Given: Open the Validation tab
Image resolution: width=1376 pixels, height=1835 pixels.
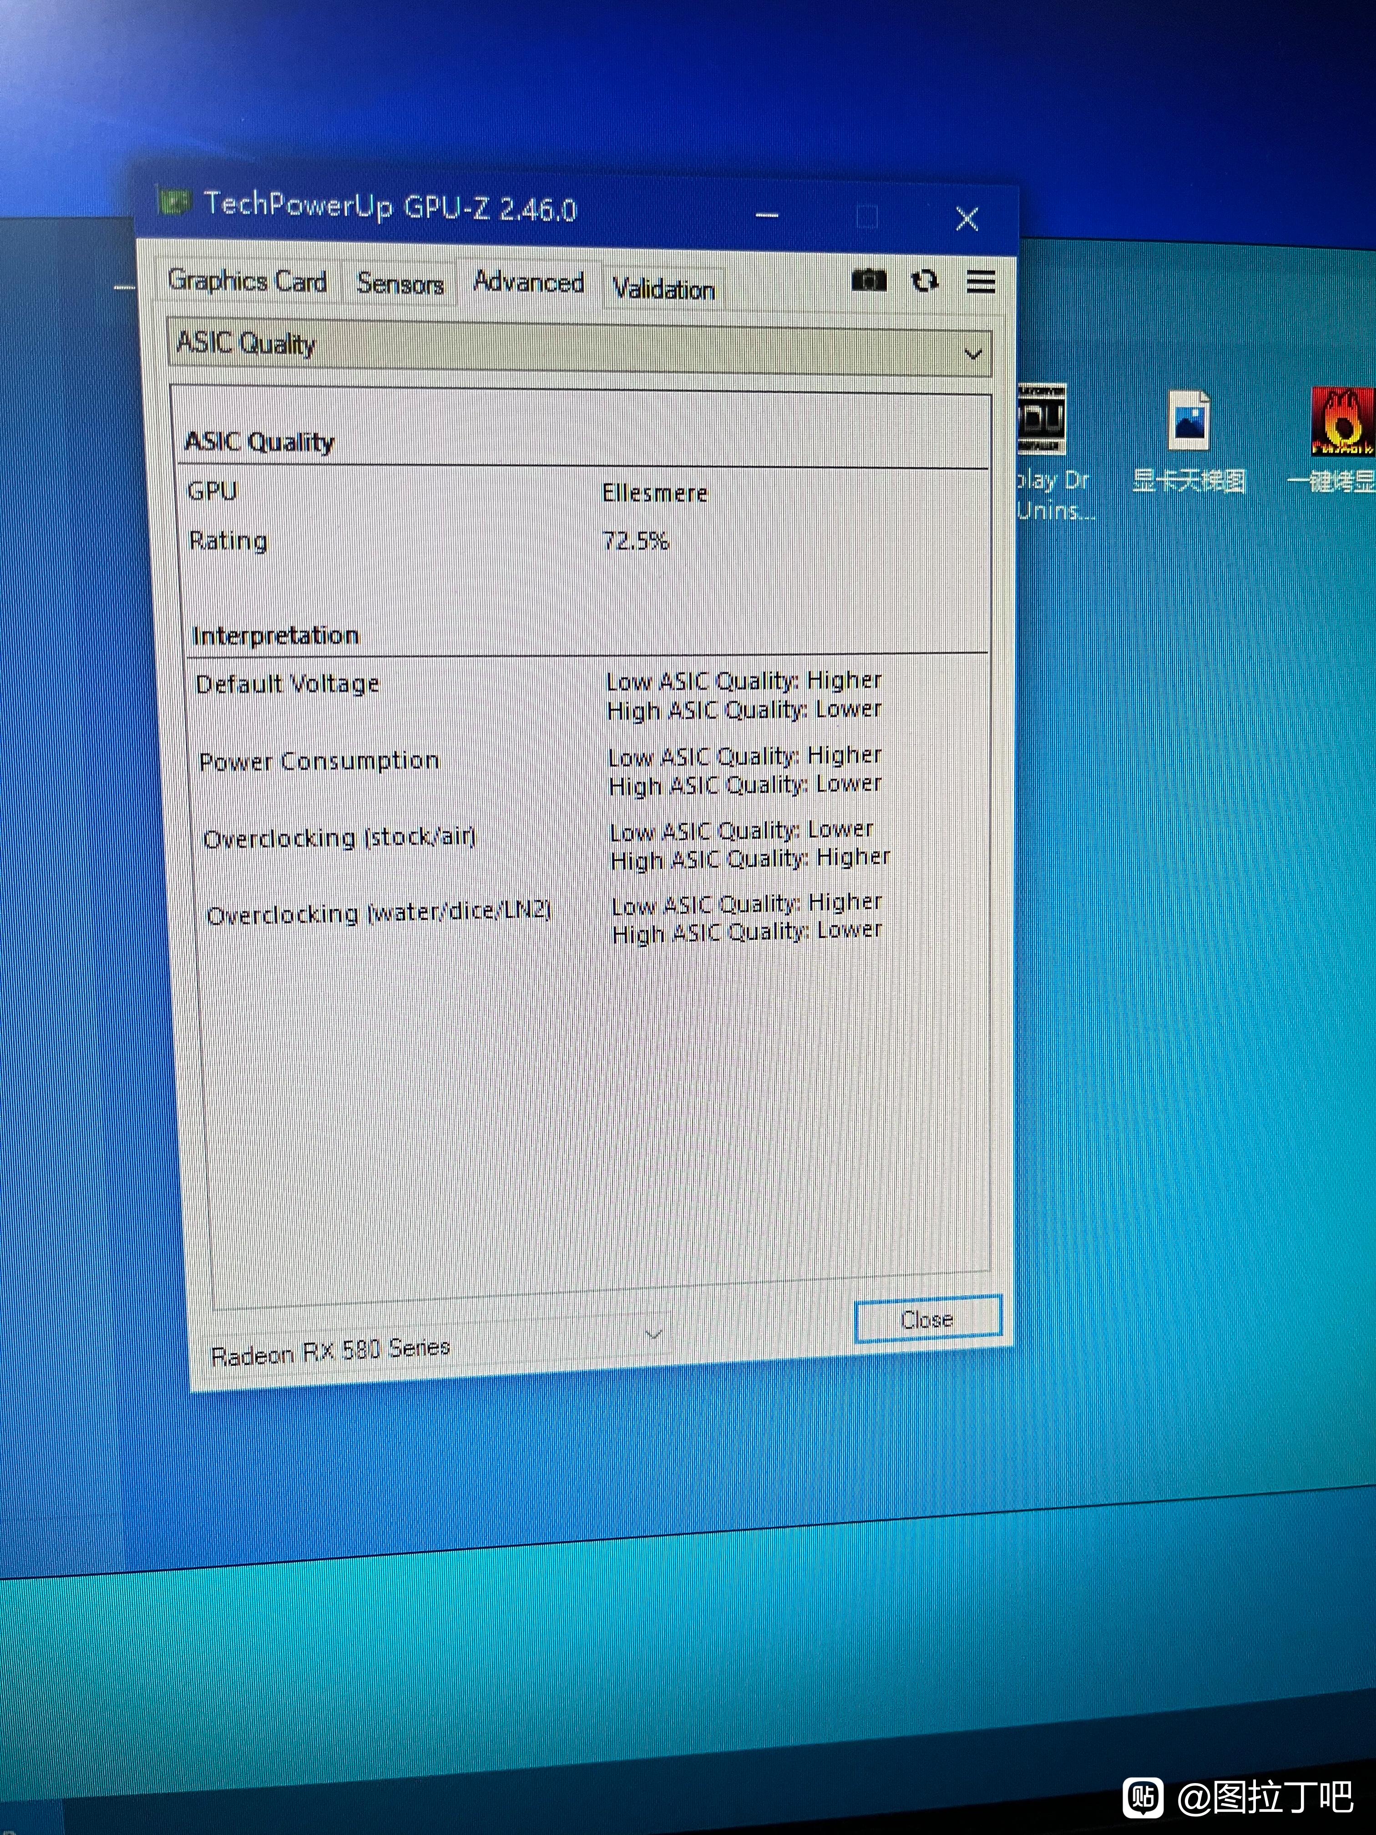Looking at the screenshot, I should [x=663, y=289].
